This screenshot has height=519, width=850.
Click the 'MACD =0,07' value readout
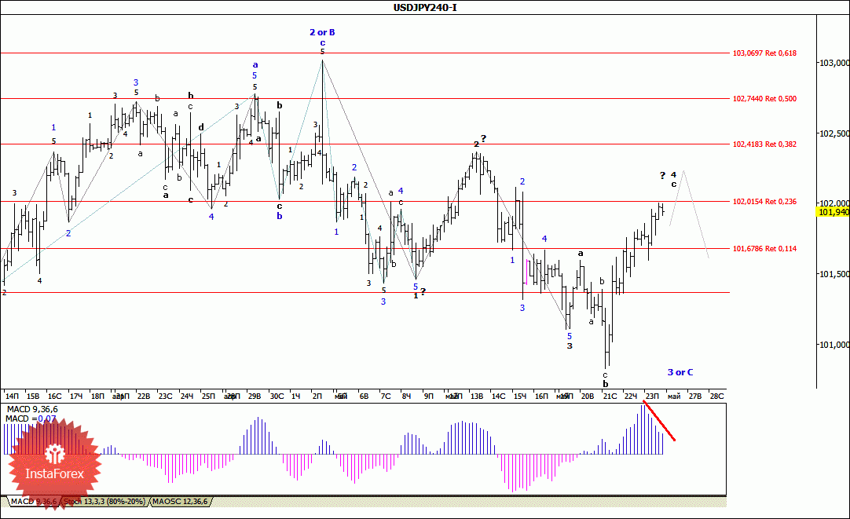coord(31,418)
